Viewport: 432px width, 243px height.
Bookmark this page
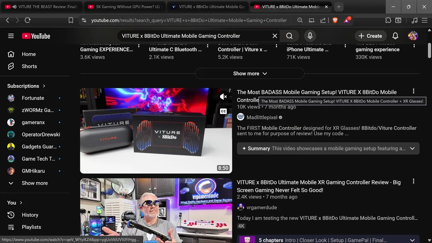point(71,20)
